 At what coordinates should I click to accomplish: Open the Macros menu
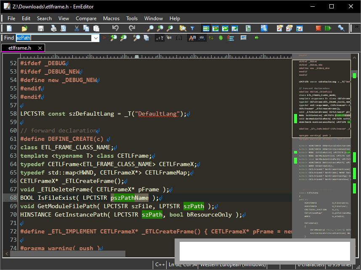(x=111, y=19)
